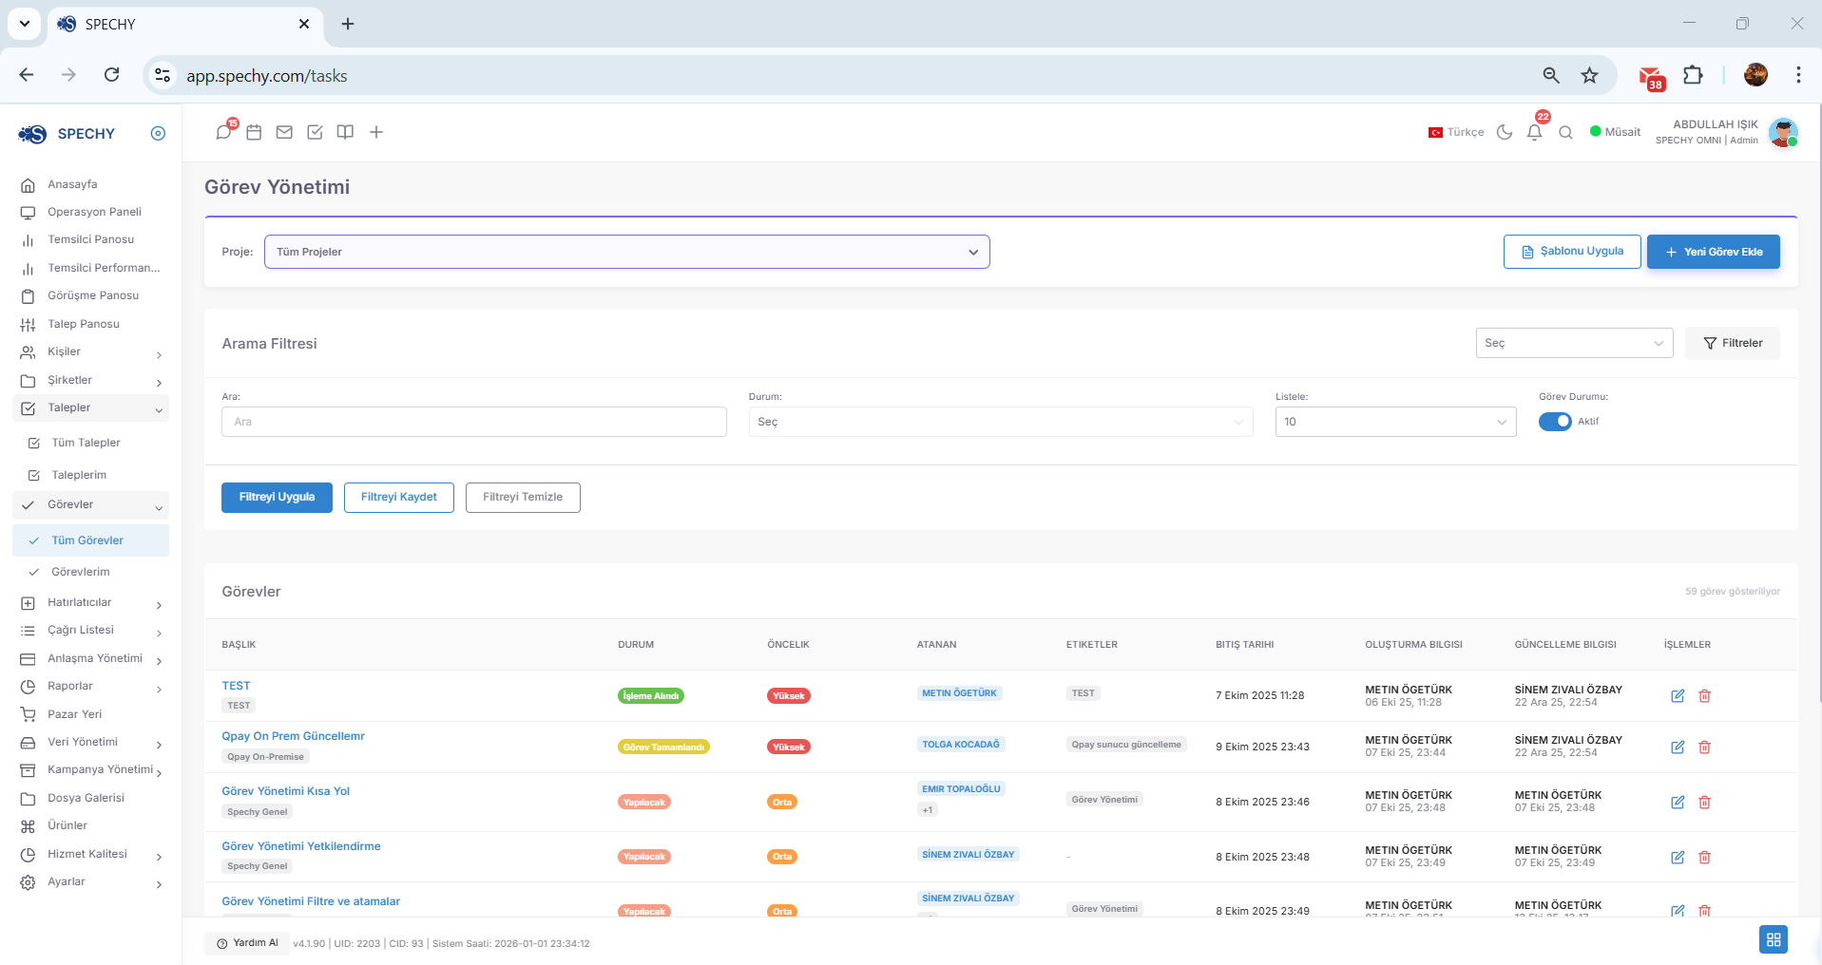This screenshot has height=965, width=1822.
Task: Switch language via Türkçe selector
Action: click(1455, 132)
